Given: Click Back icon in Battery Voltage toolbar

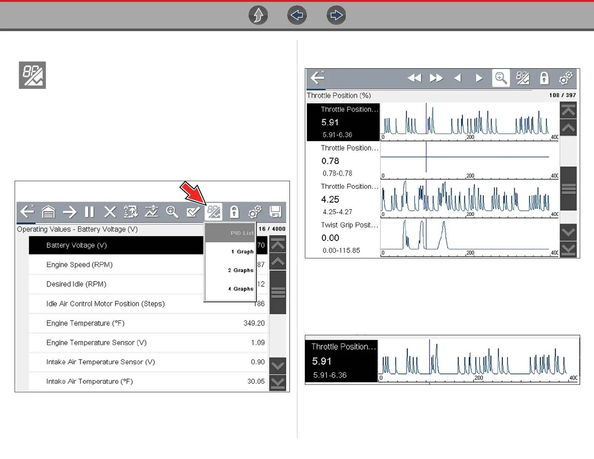Looking at the screenshot, I should coord(27,212).
